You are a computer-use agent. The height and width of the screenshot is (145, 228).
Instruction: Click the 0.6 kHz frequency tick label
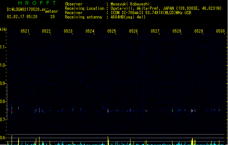[3, 138]
